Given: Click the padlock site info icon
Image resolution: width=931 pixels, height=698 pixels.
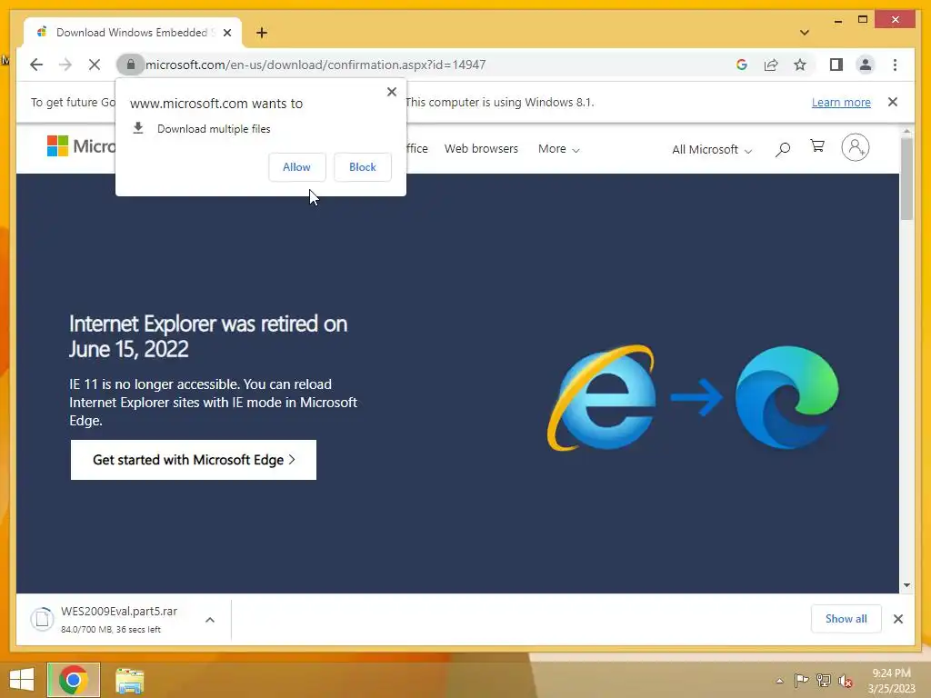Looking at the screenshot, I should click(131, 65).
